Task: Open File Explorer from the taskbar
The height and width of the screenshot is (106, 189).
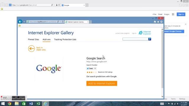Action: [17, 104]
